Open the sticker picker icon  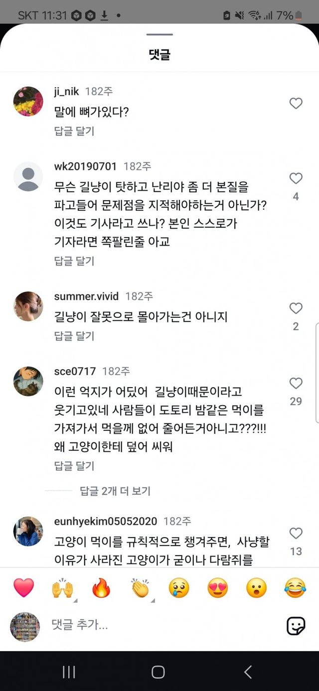pos(296,626)
